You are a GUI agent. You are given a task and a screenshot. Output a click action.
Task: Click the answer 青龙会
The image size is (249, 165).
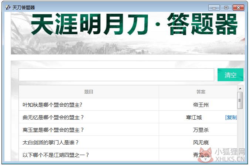click(x=201, y=155)
